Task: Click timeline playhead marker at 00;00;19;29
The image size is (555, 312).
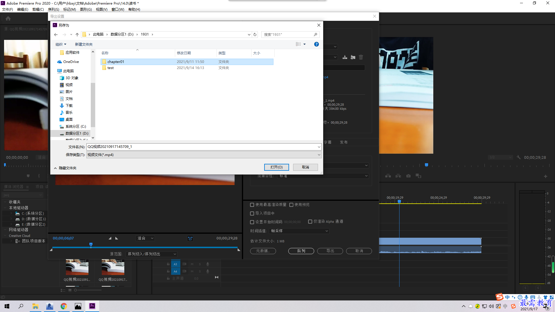Action: (399, 201)
